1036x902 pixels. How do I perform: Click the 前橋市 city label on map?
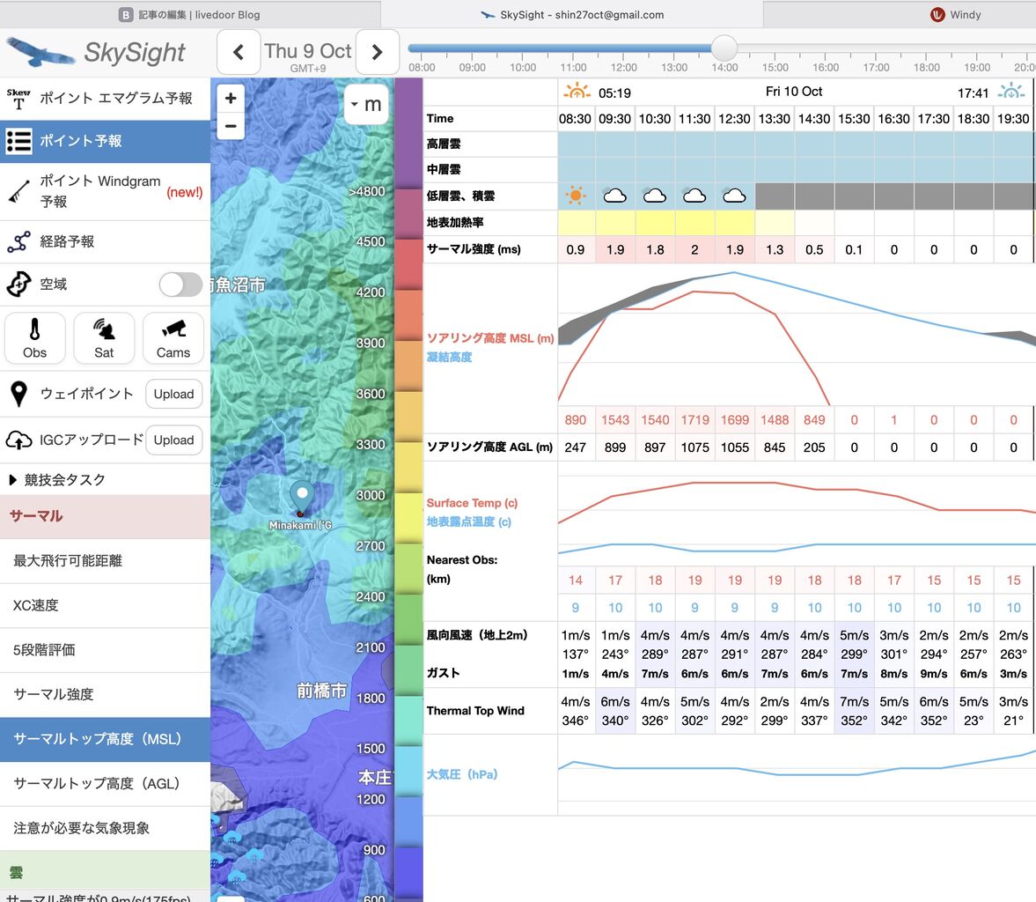pos(321,691)
